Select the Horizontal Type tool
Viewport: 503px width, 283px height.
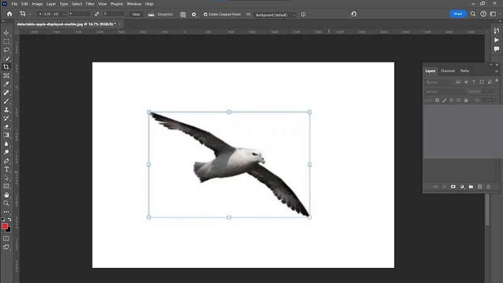pos(6,169)
